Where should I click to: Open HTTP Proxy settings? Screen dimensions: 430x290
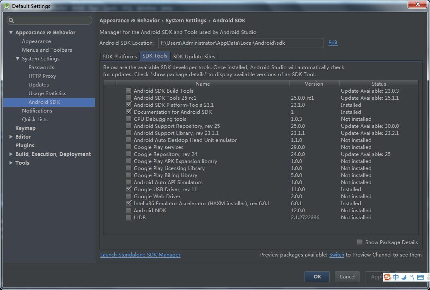pos(42,76)
